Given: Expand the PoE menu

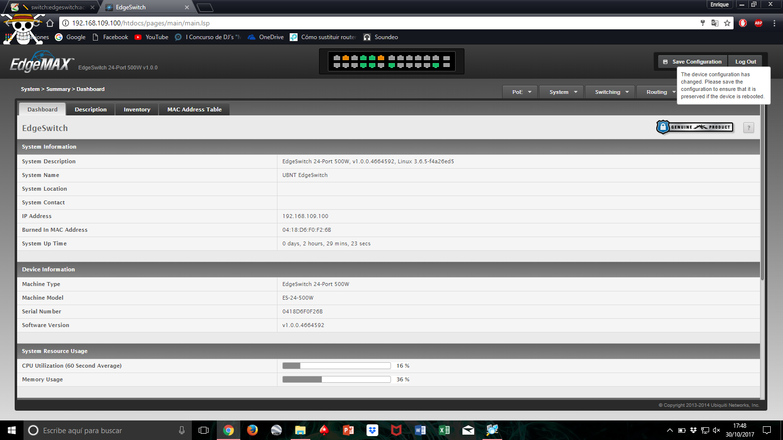Looking at the screenshot, I should click(520, 92).
